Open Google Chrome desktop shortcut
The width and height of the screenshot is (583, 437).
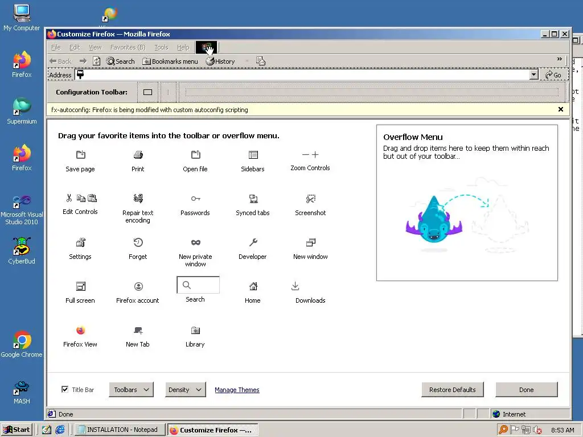22,344
